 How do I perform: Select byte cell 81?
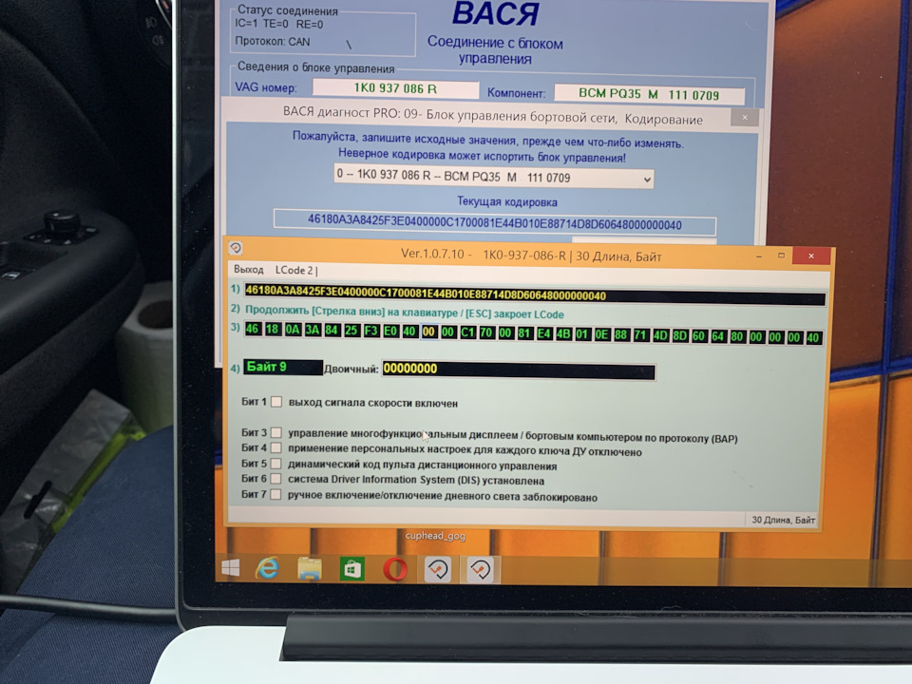(x=524, y=333)
